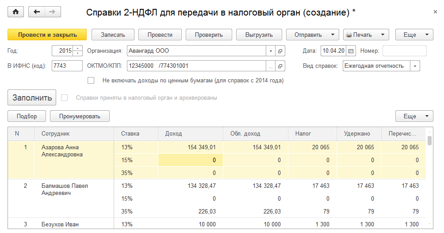Click Доход 134 328,47 in Балмашов's row

(x=191, y=186)
